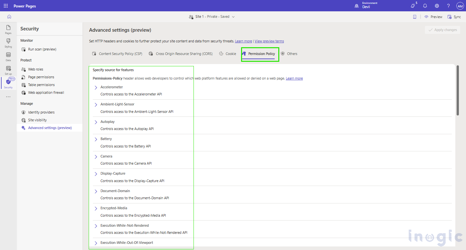
Task: Expand the Execution-While-Not-Rendered chevron
Action: coord(96,226)
